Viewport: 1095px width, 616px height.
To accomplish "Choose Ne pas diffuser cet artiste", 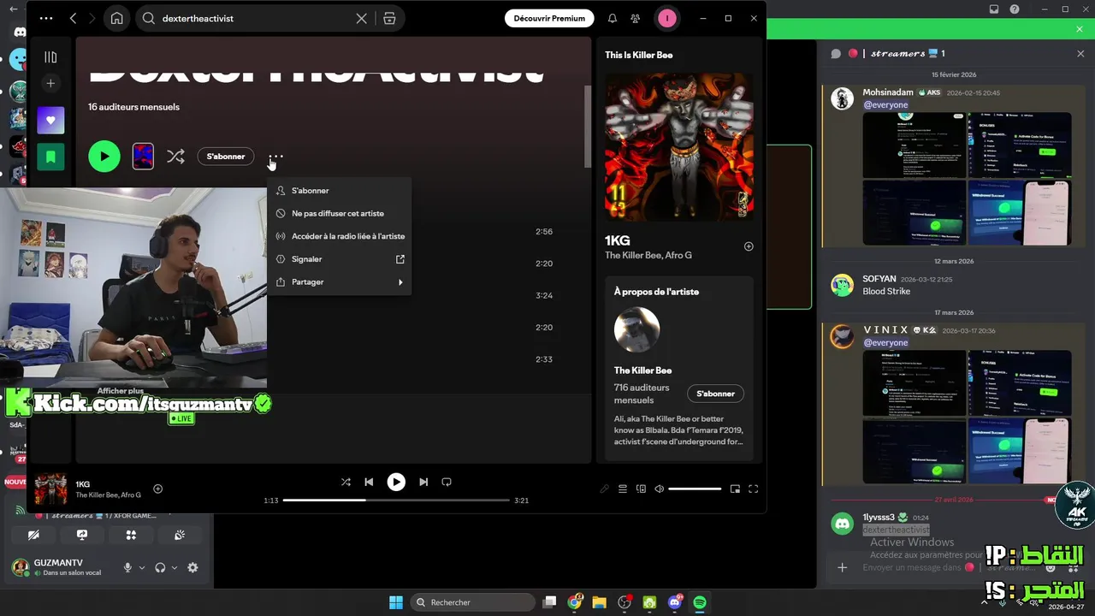I will pos(340,213).
